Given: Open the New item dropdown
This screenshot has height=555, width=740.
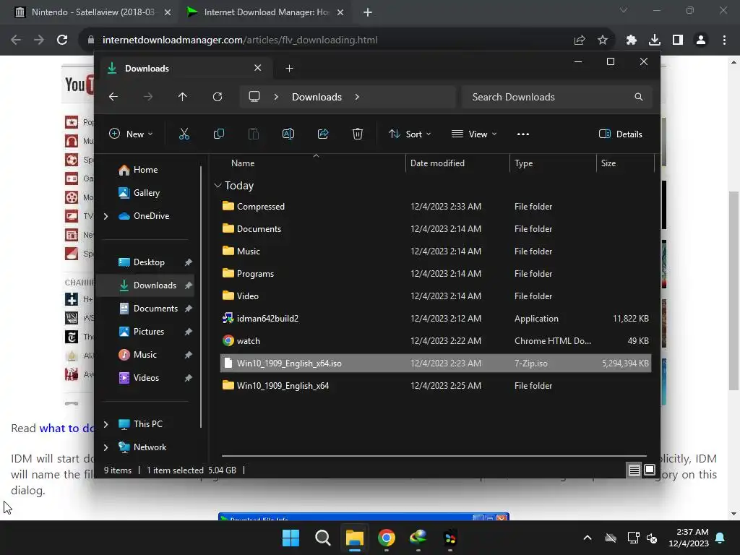Looking at the screenshot, I should click(x=131, y=134).
